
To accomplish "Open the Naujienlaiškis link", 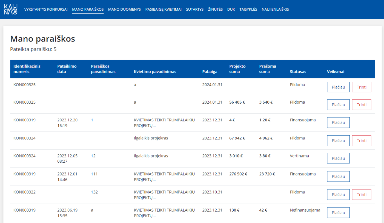I will tap(275, 9).
